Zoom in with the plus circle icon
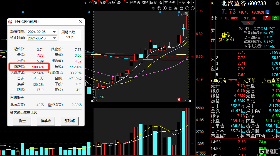280x156 pixels. pyautogui.click(x=187, y=8)
